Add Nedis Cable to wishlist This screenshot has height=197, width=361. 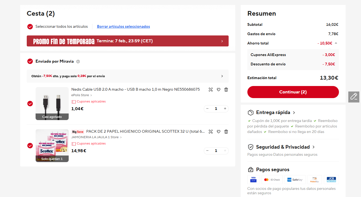pyautogui.click(x=218, y=90)
